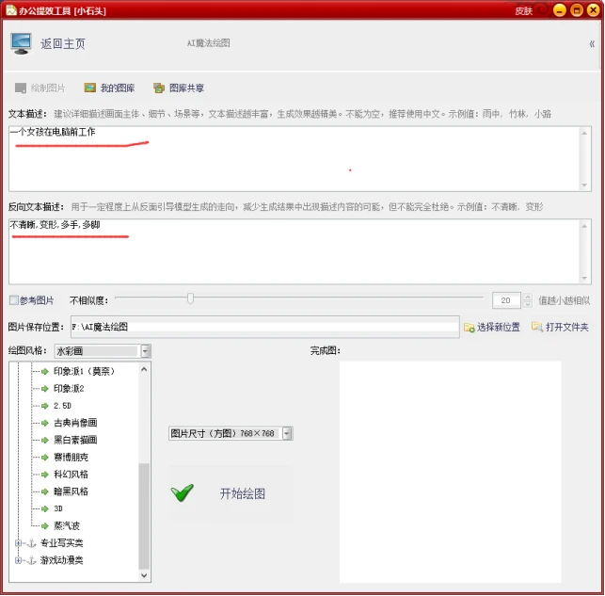Viewport: 605px width, 596px height.
Task: Open the 绘图风格 dropdown
Action: point(146,351)
